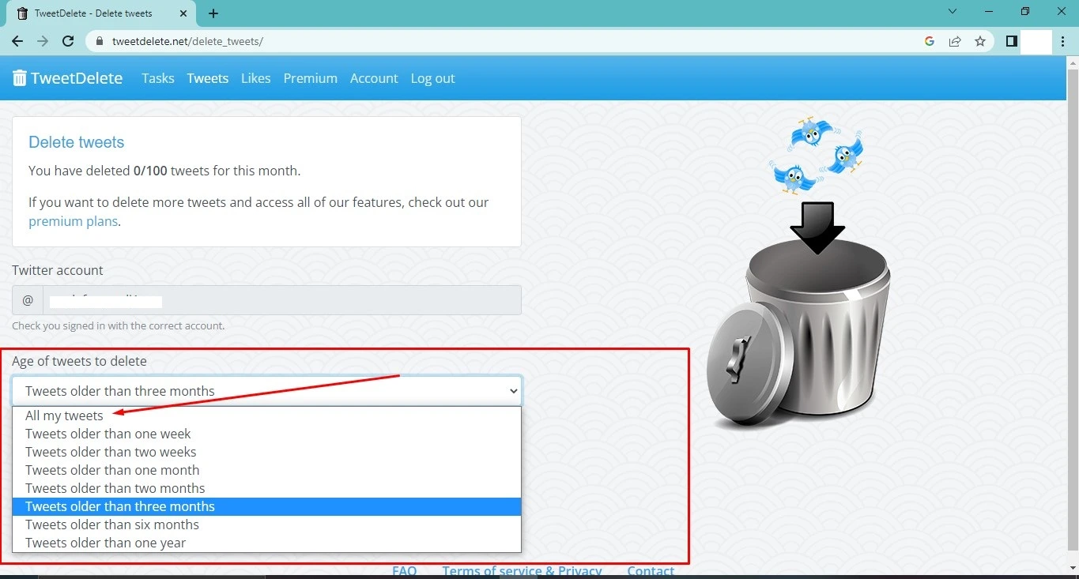Open the Likes menu item
The width and height of the screenshot is (1079, 579).
pyautogui.click(x=256, y=78)
